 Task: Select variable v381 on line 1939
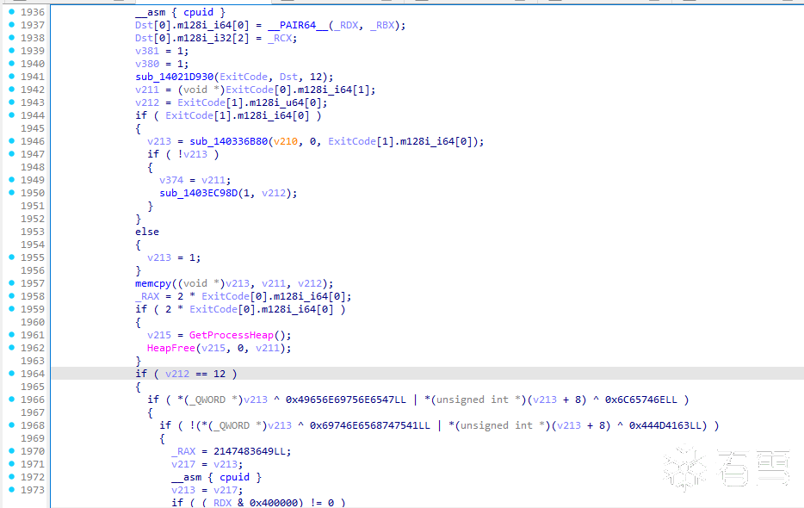point(147,51)
